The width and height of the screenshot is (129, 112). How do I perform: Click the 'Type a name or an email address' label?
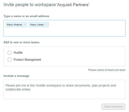pyautogui.click(x=26, y=16)
